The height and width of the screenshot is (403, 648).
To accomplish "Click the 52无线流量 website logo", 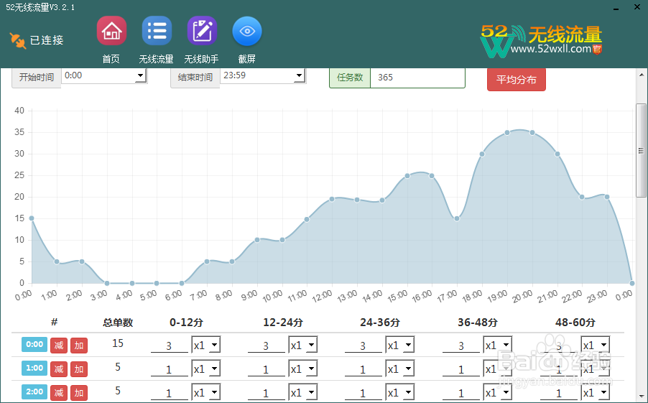I will pyautogui.click(x=542, y=40).
